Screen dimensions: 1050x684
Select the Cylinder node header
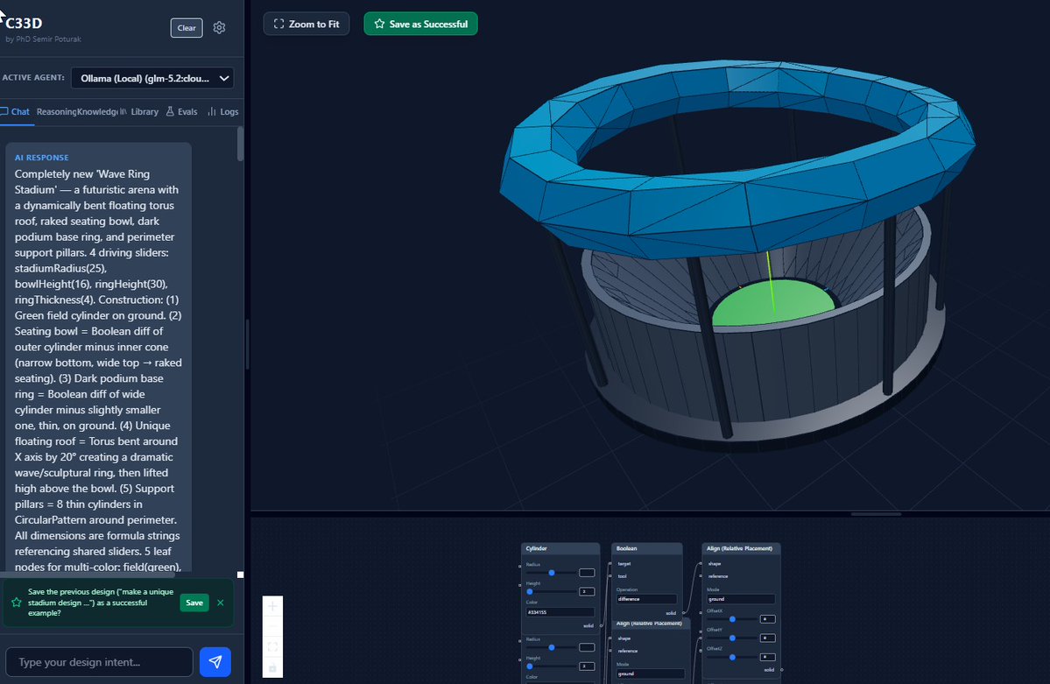point(560,548)
